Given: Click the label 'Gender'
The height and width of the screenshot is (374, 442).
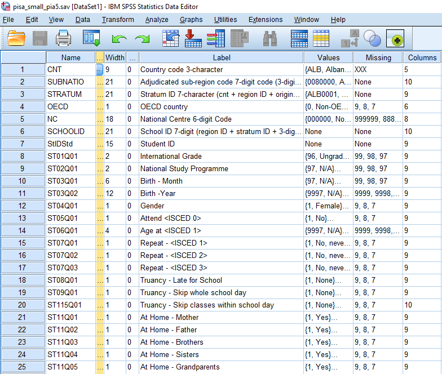Looking at the screenshot, I should pyautogui.click(x=152, y=206).
